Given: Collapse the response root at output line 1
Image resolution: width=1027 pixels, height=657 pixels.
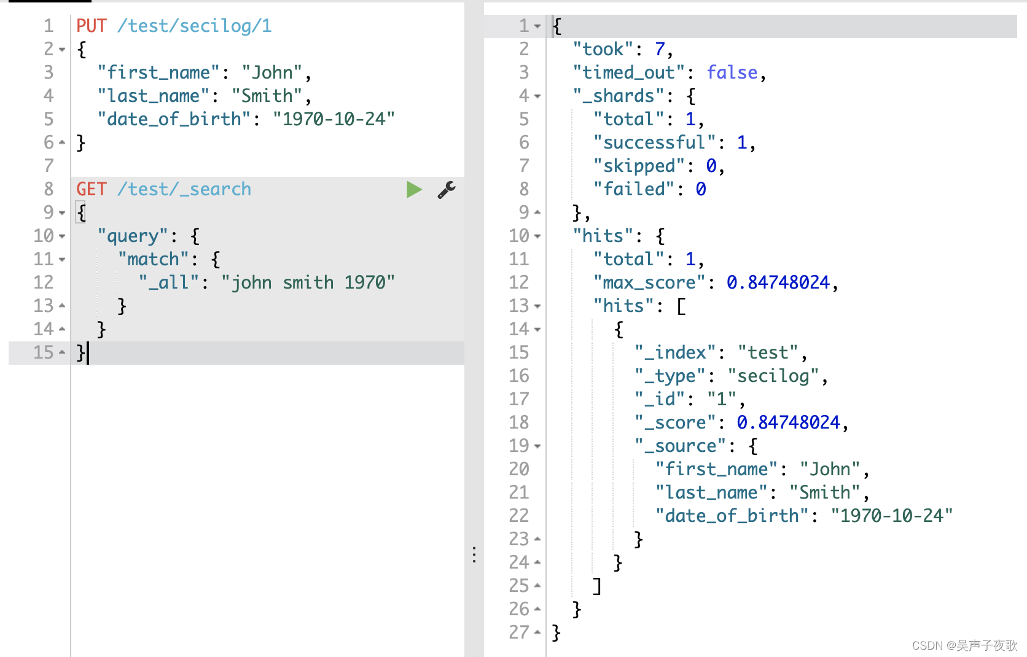Looking at the screenshot, I should click(537, 26).
